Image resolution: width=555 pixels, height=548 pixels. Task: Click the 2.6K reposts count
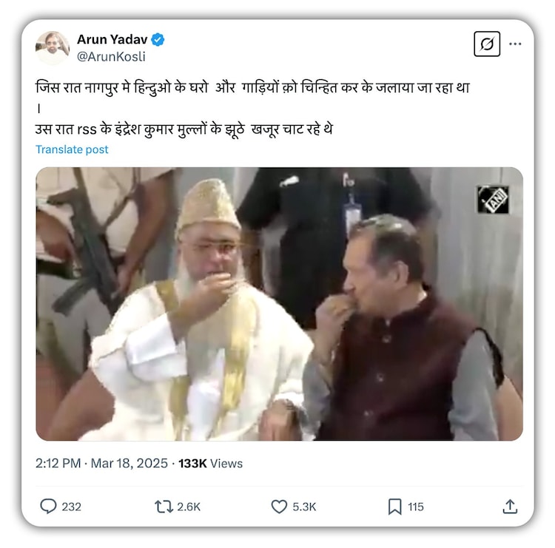coord(188,507)
